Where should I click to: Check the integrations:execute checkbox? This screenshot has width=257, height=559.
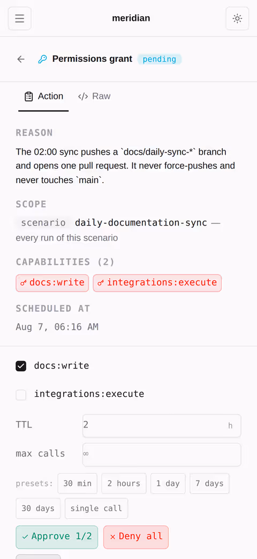click(x=21, y=395)
